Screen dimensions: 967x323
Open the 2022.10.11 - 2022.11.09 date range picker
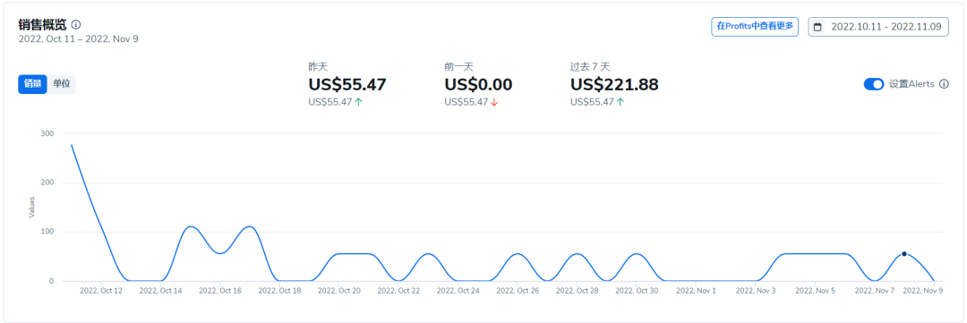click(x=878, y=27)
